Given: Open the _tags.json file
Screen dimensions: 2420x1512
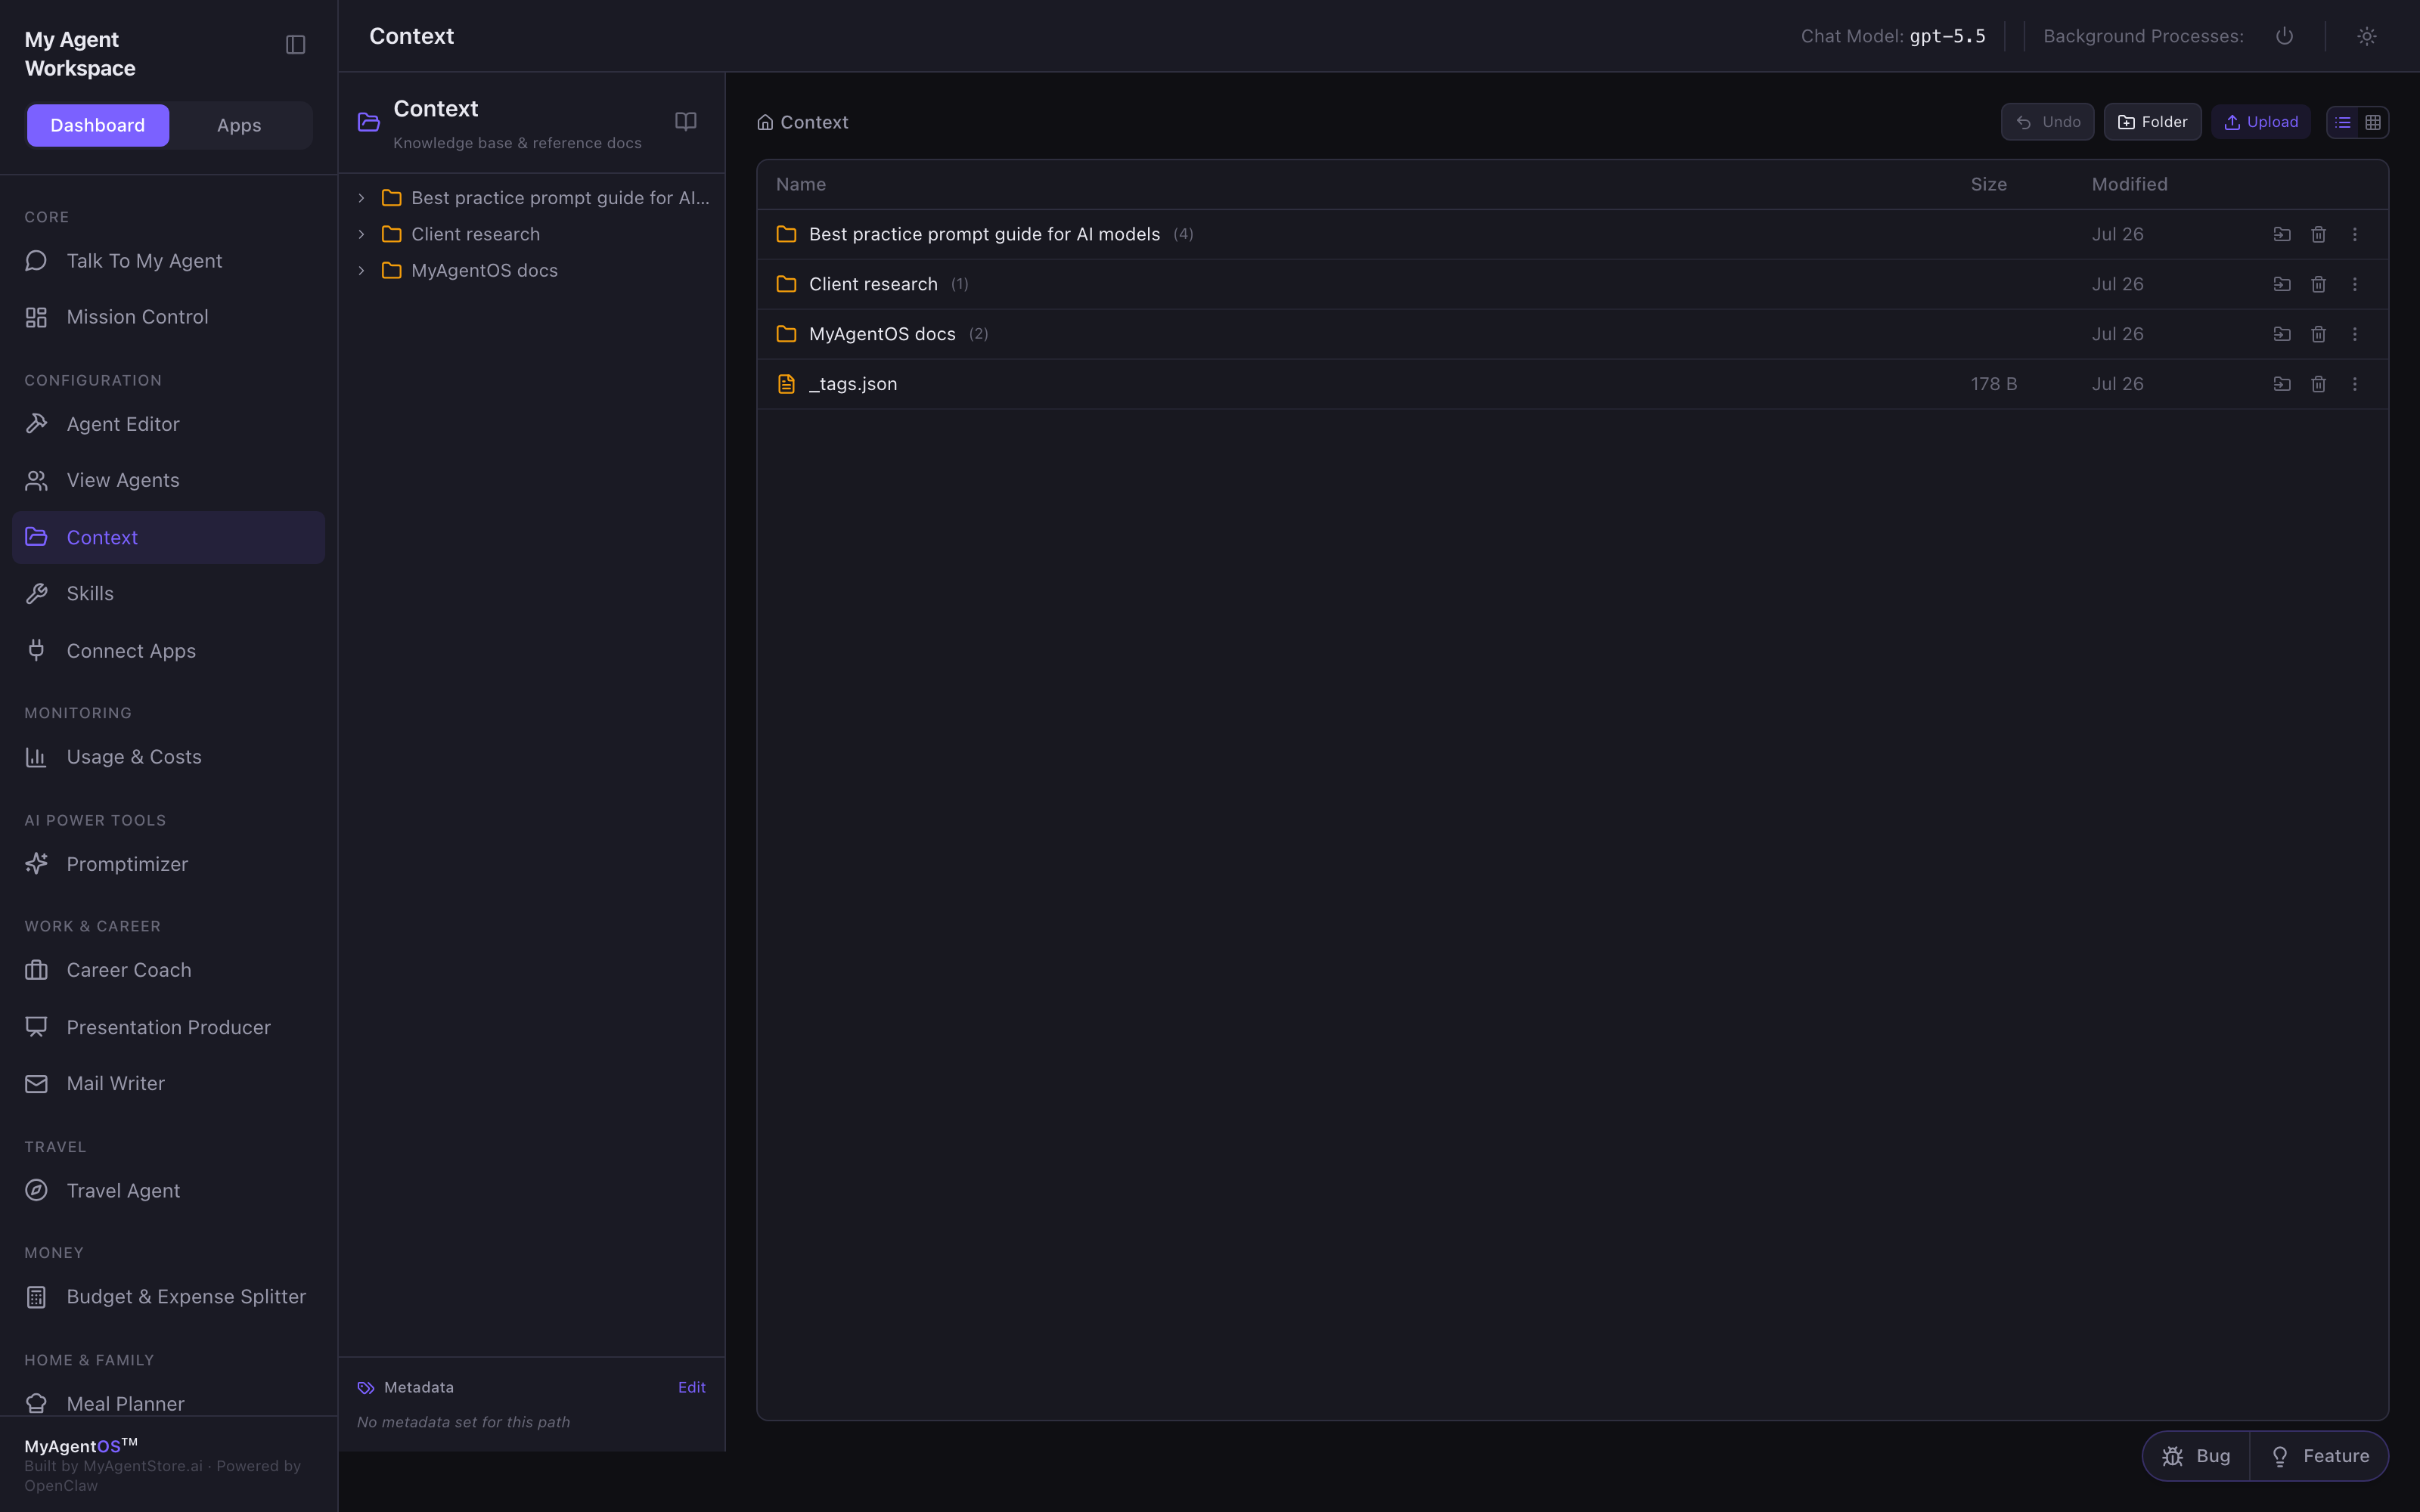Looking at the screenshot, I should 1572,384.
